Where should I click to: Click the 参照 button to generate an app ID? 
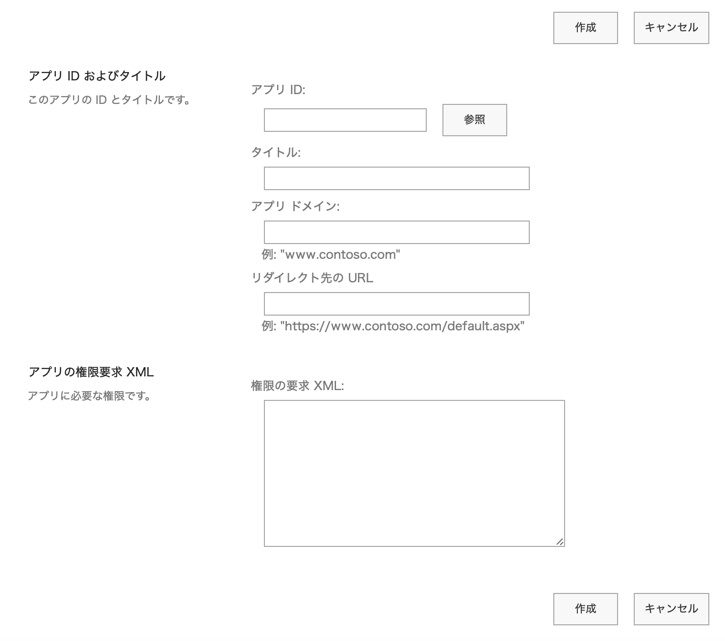click(x=474, y=120)
